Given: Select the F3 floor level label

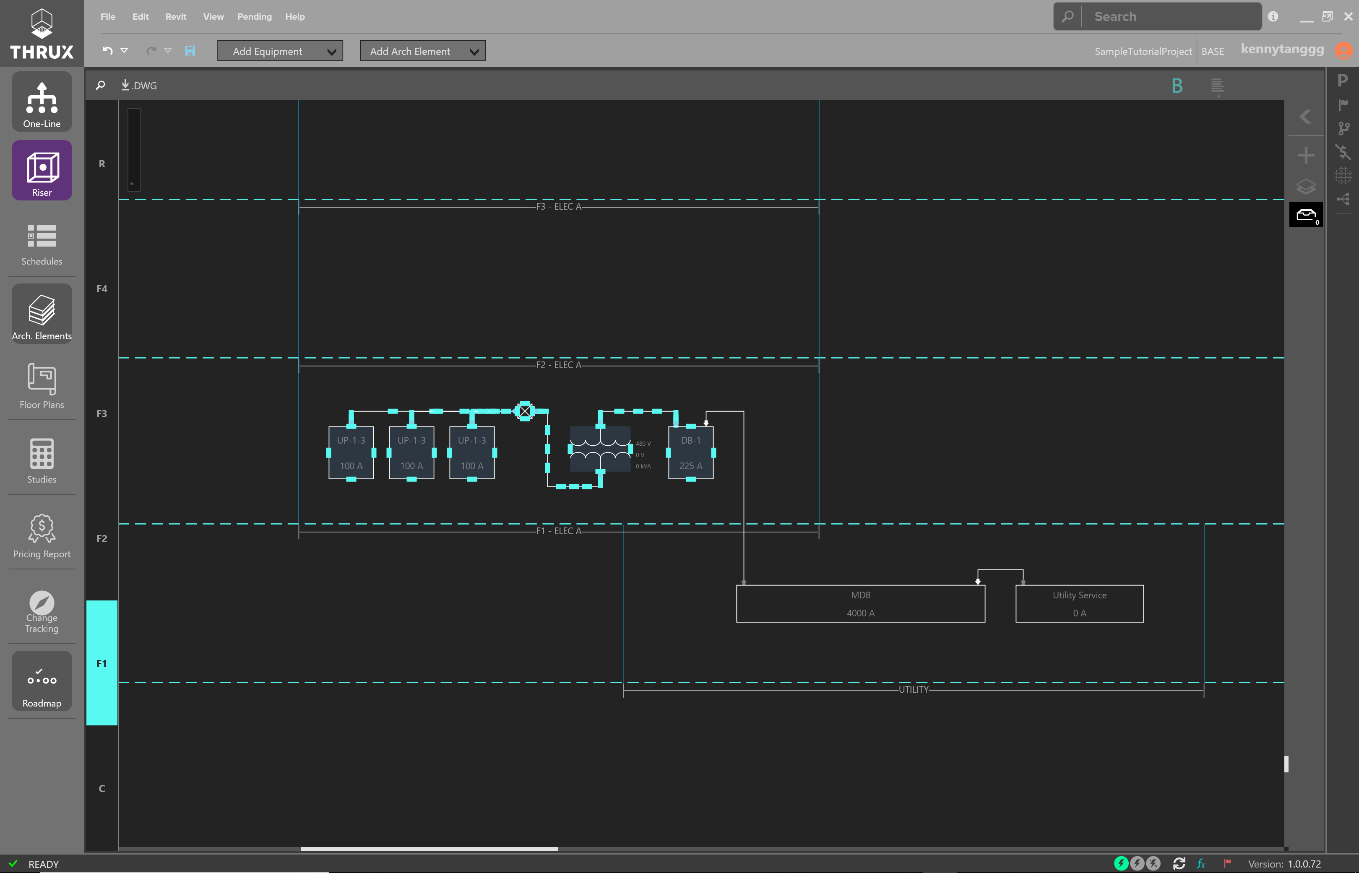Looking at the screenshot, I should click(x=102, y=414).
